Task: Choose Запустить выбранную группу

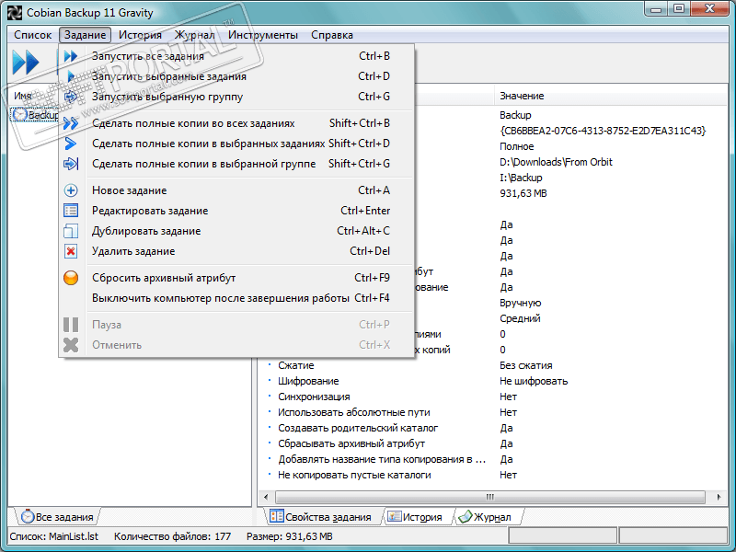Action: point(237,97)
